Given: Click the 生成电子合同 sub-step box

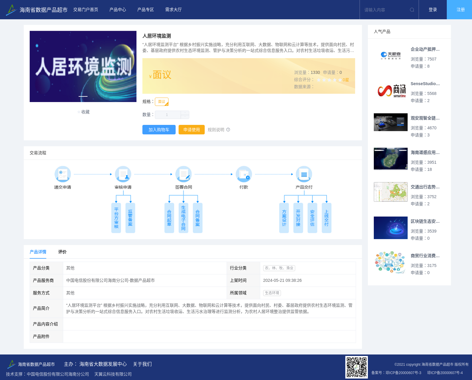Looking at the screenshot, I should click(x=183, y=218).
